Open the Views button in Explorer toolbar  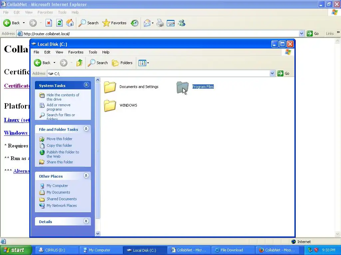[142, 63]
